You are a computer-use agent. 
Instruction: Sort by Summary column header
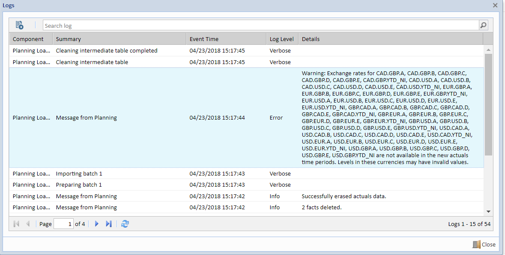(120, 39)
